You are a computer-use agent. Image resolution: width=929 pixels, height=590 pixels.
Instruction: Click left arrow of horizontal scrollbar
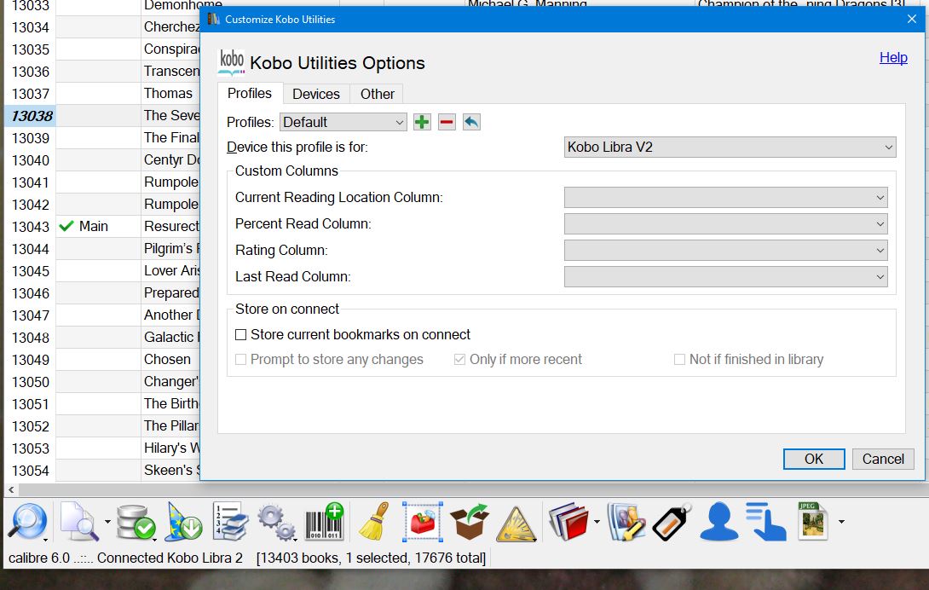click(x=11, y=489)
